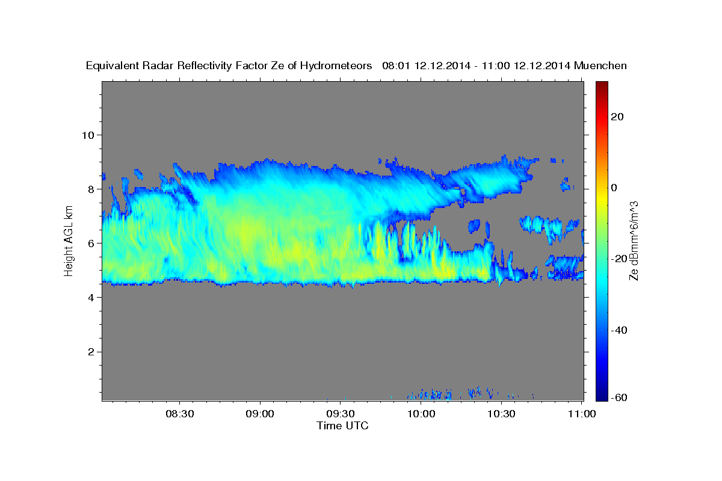The height and width of the screenshot is (481, 722).
Task: Click the '10:00' time tick label
Action: point(421,414)
